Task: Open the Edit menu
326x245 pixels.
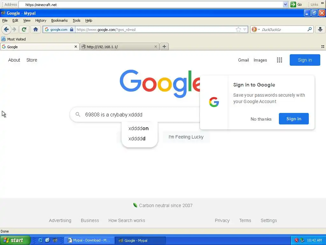Action: 15,20
